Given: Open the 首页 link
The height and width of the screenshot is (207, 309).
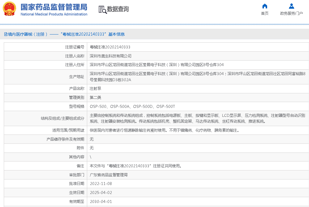Looking at the screenshot, I should 265,13.
